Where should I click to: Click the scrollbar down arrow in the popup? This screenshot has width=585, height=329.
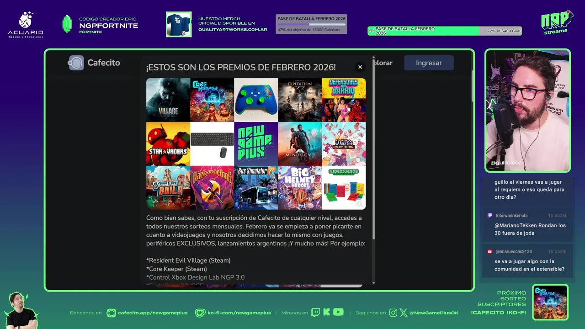(x=374, y=283)
